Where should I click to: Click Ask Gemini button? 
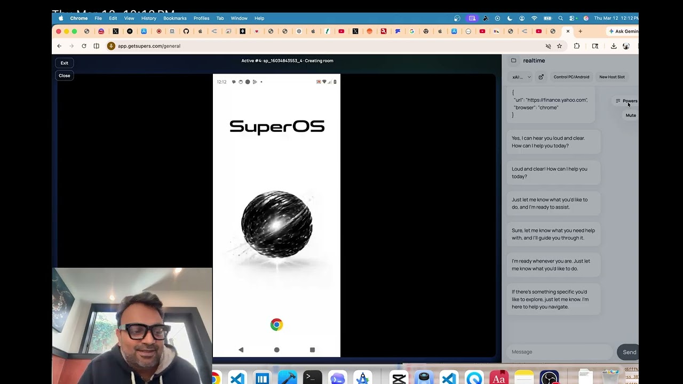click(623, 31)
